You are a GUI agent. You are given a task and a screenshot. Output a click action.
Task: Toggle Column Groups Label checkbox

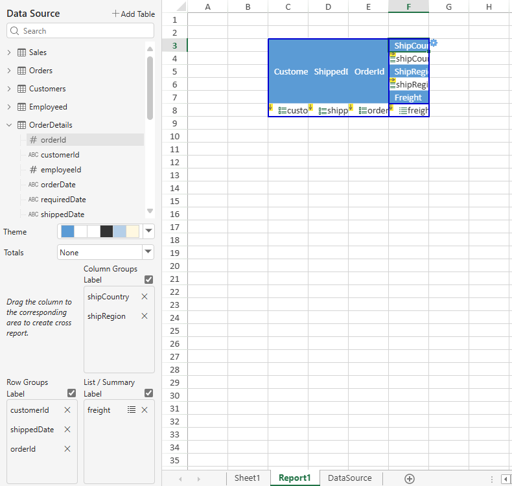149,280
